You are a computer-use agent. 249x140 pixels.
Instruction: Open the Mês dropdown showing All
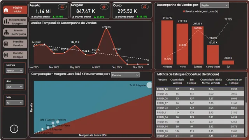click(14, 103)
